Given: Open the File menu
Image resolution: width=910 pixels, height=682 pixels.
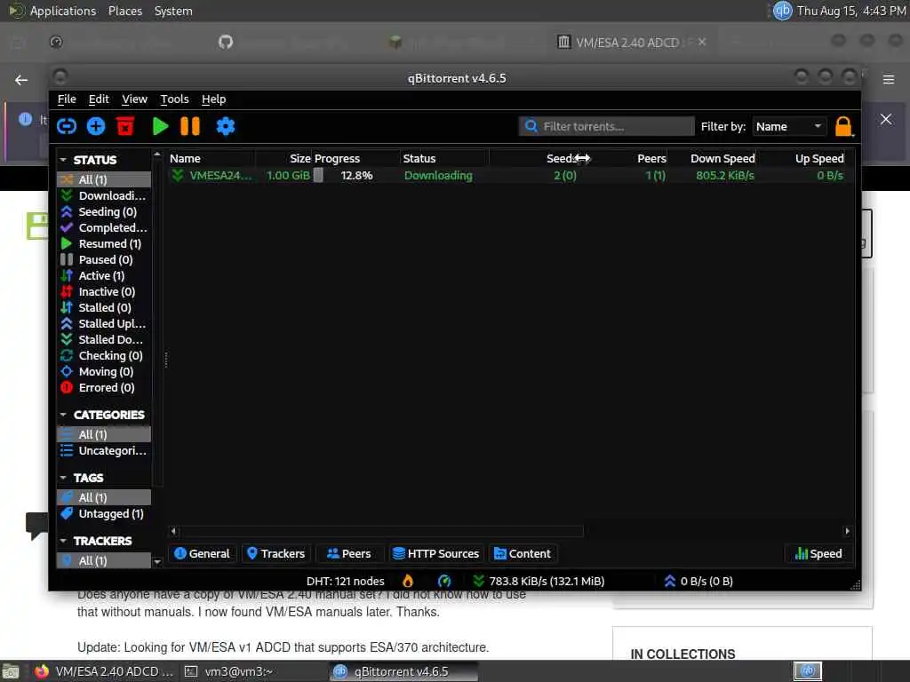Looking at the screenshot, I should point(67,99).
